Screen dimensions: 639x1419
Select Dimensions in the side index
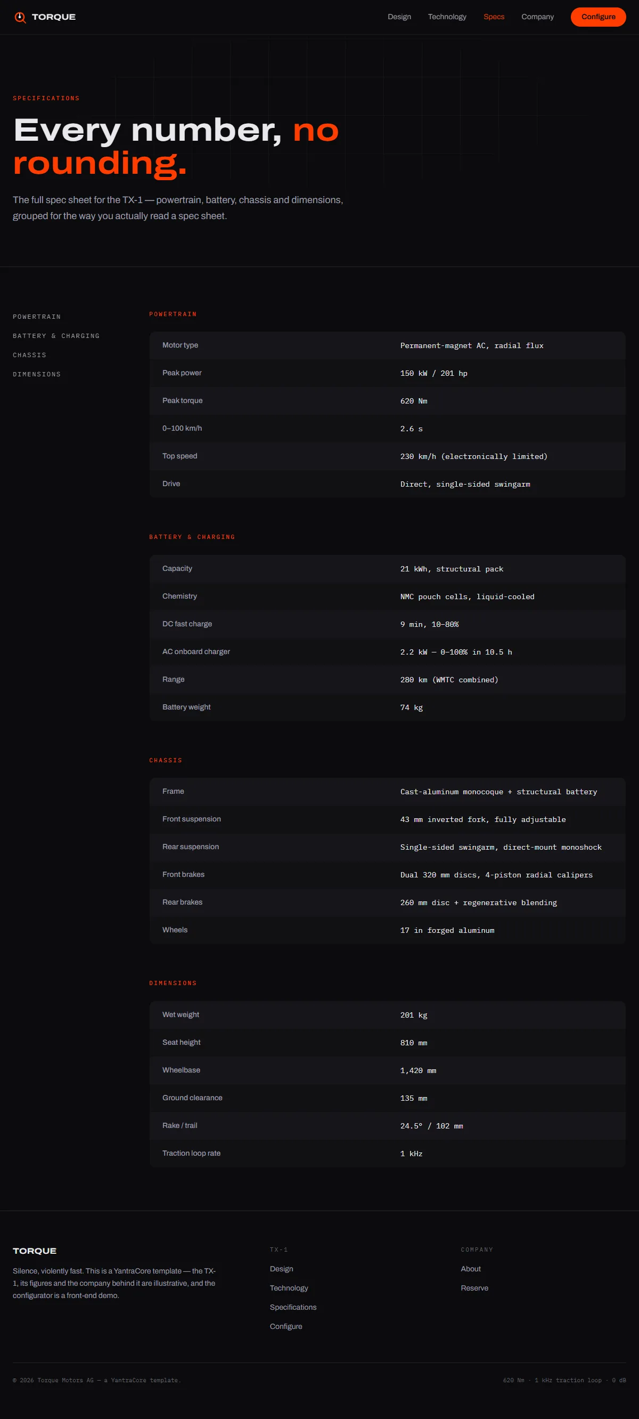[x=37, y=375]
